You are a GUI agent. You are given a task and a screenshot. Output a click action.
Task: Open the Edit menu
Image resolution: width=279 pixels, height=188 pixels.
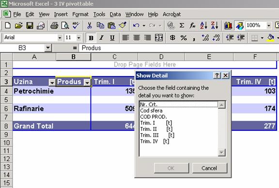(x=30, y=14)
